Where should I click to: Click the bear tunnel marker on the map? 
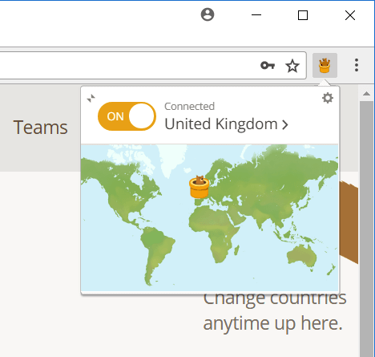(200, 187)
